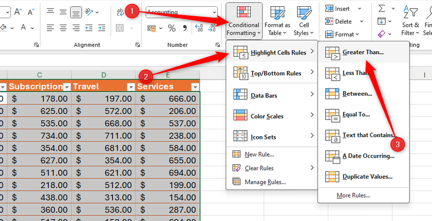Click the Format as Table icon

[277, 21]
